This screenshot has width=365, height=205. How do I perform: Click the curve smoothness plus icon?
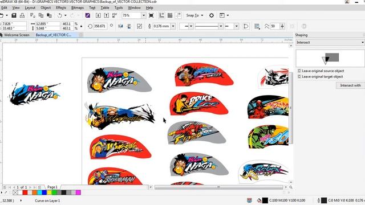pyautogui.click(x=282, y=26)
